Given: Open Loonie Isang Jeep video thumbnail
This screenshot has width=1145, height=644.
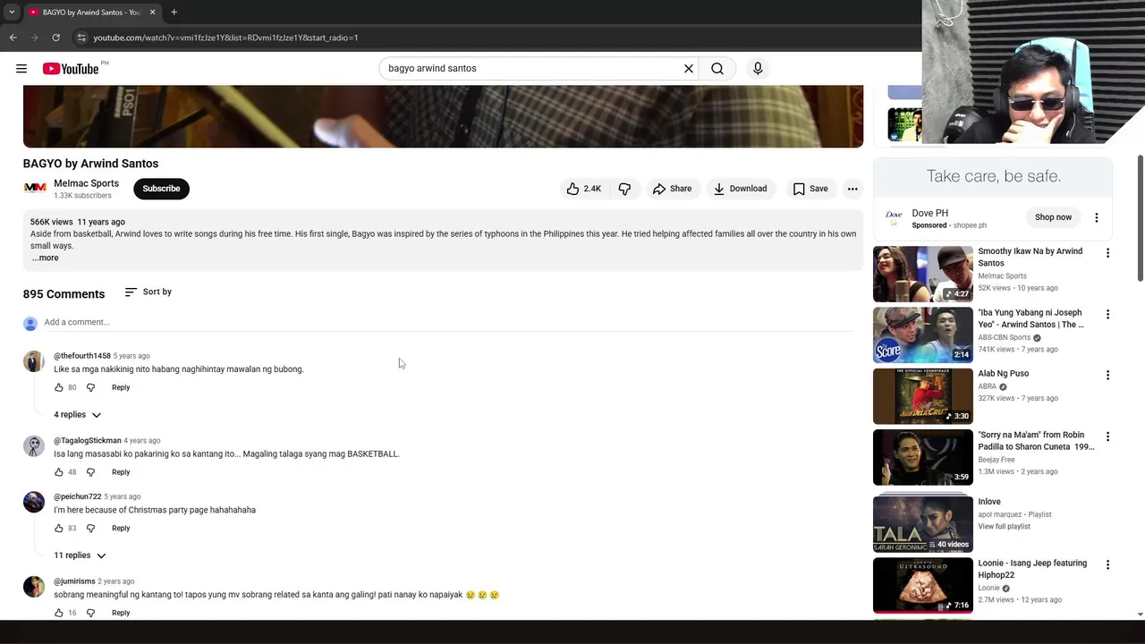Looking at the screenshot, I should click(x=922, y=585).
